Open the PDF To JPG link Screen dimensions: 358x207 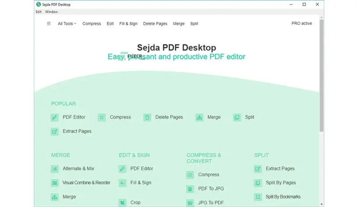click(x=211, y=189)
